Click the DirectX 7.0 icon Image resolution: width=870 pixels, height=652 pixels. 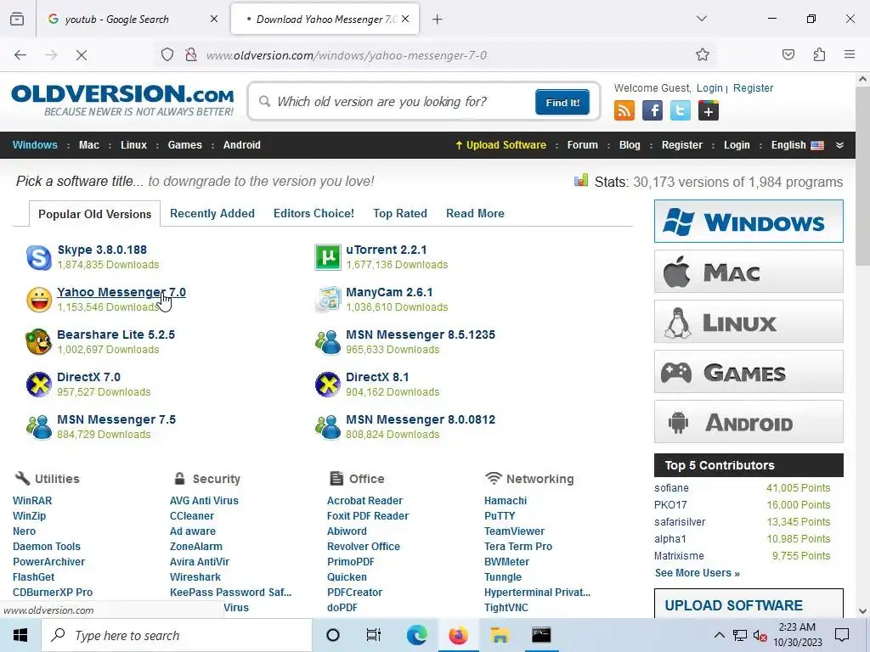click(39, 385)
